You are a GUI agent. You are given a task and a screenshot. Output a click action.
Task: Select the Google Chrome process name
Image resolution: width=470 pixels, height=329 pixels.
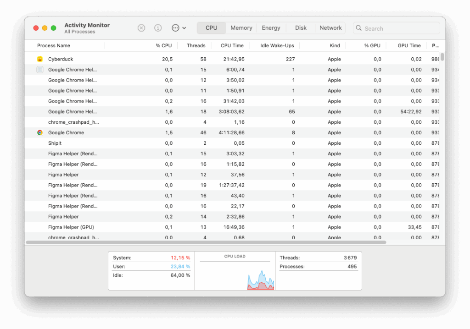pyautogui.click(x=66, y=132)
